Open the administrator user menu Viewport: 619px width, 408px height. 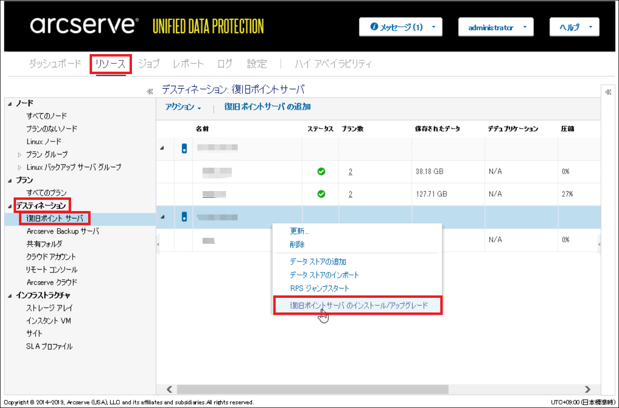(x=496, y=27)
